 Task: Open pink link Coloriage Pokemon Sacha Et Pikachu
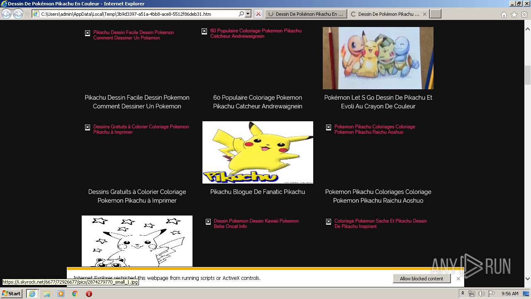point(380,223)
